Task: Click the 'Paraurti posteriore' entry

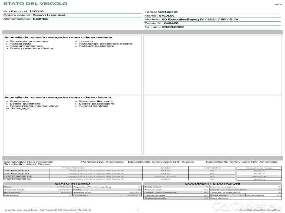Action: coord(96,46)
